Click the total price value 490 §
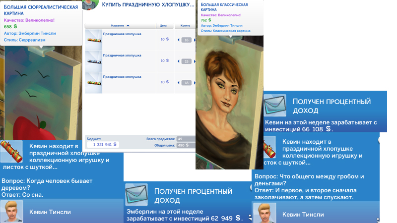Image resolution: width=397 pixels, height=223 pixels. (186, 145)
